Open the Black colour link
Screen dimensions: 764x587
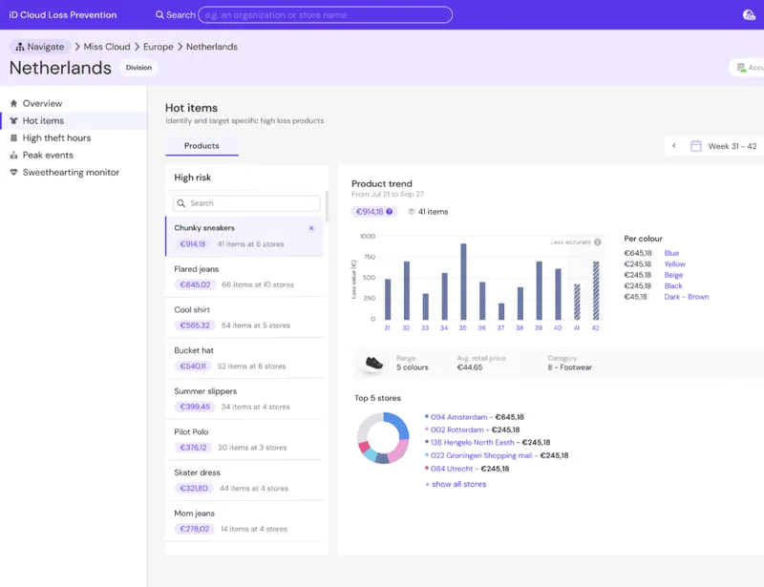673,286
